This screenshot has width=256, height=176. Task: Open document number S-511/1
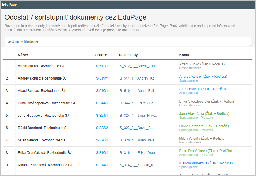coord(102,78)
